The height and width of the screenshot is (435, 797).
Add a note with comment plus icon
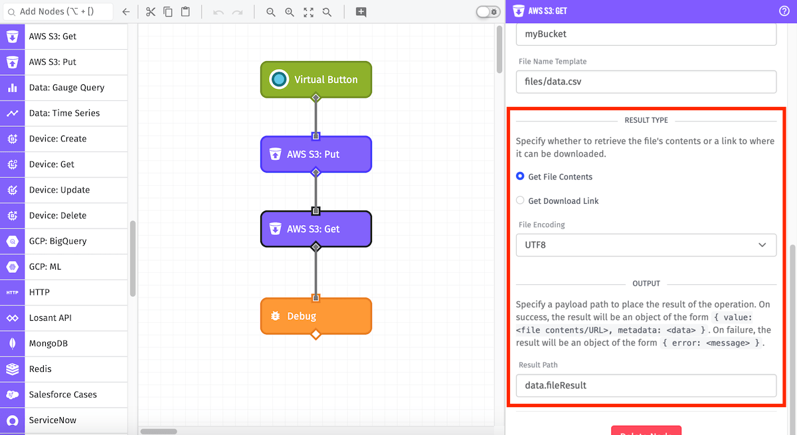361,12
